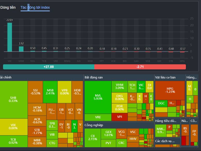
Task: Click the HPG bar with value -0.57
Action: (182, 52)
